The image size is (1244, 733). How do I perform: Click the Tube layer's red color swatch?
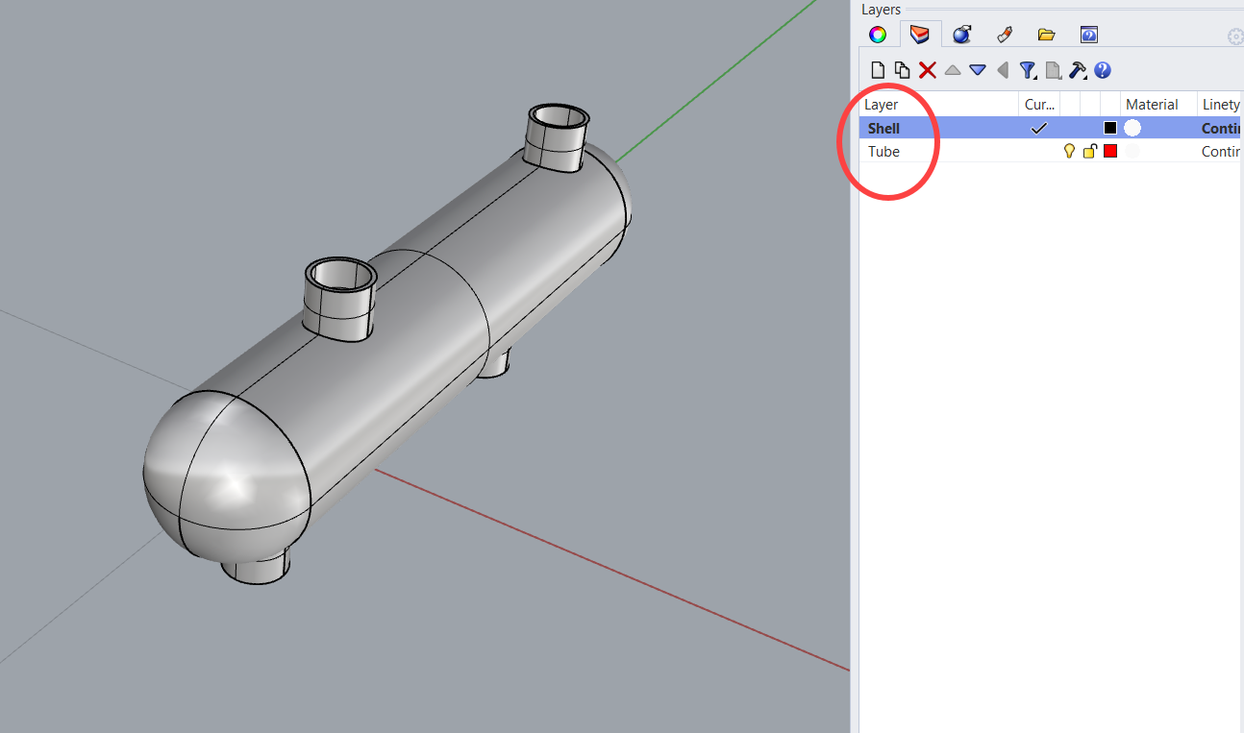click(x=1110, y=151)
